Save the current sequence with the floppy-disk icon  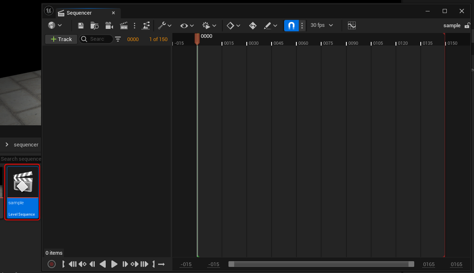pyautogui.click(x=81, y=26)
